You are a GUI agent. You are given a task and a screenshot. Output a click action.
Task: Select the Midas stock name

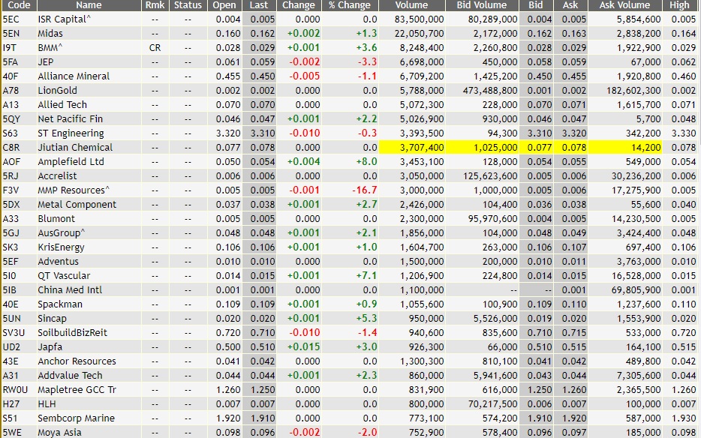[52, 33]
